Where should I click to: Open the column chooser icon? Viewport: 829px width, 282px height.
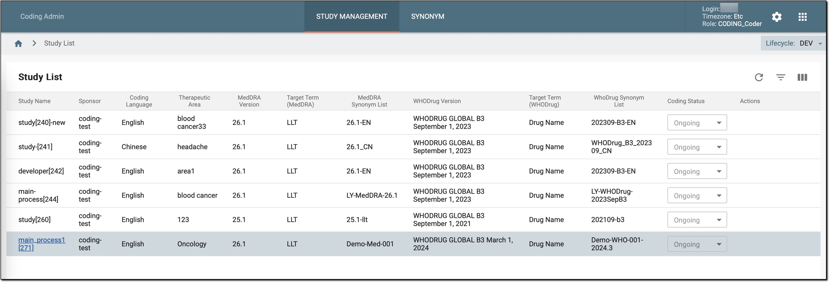[x=802, y=77]
